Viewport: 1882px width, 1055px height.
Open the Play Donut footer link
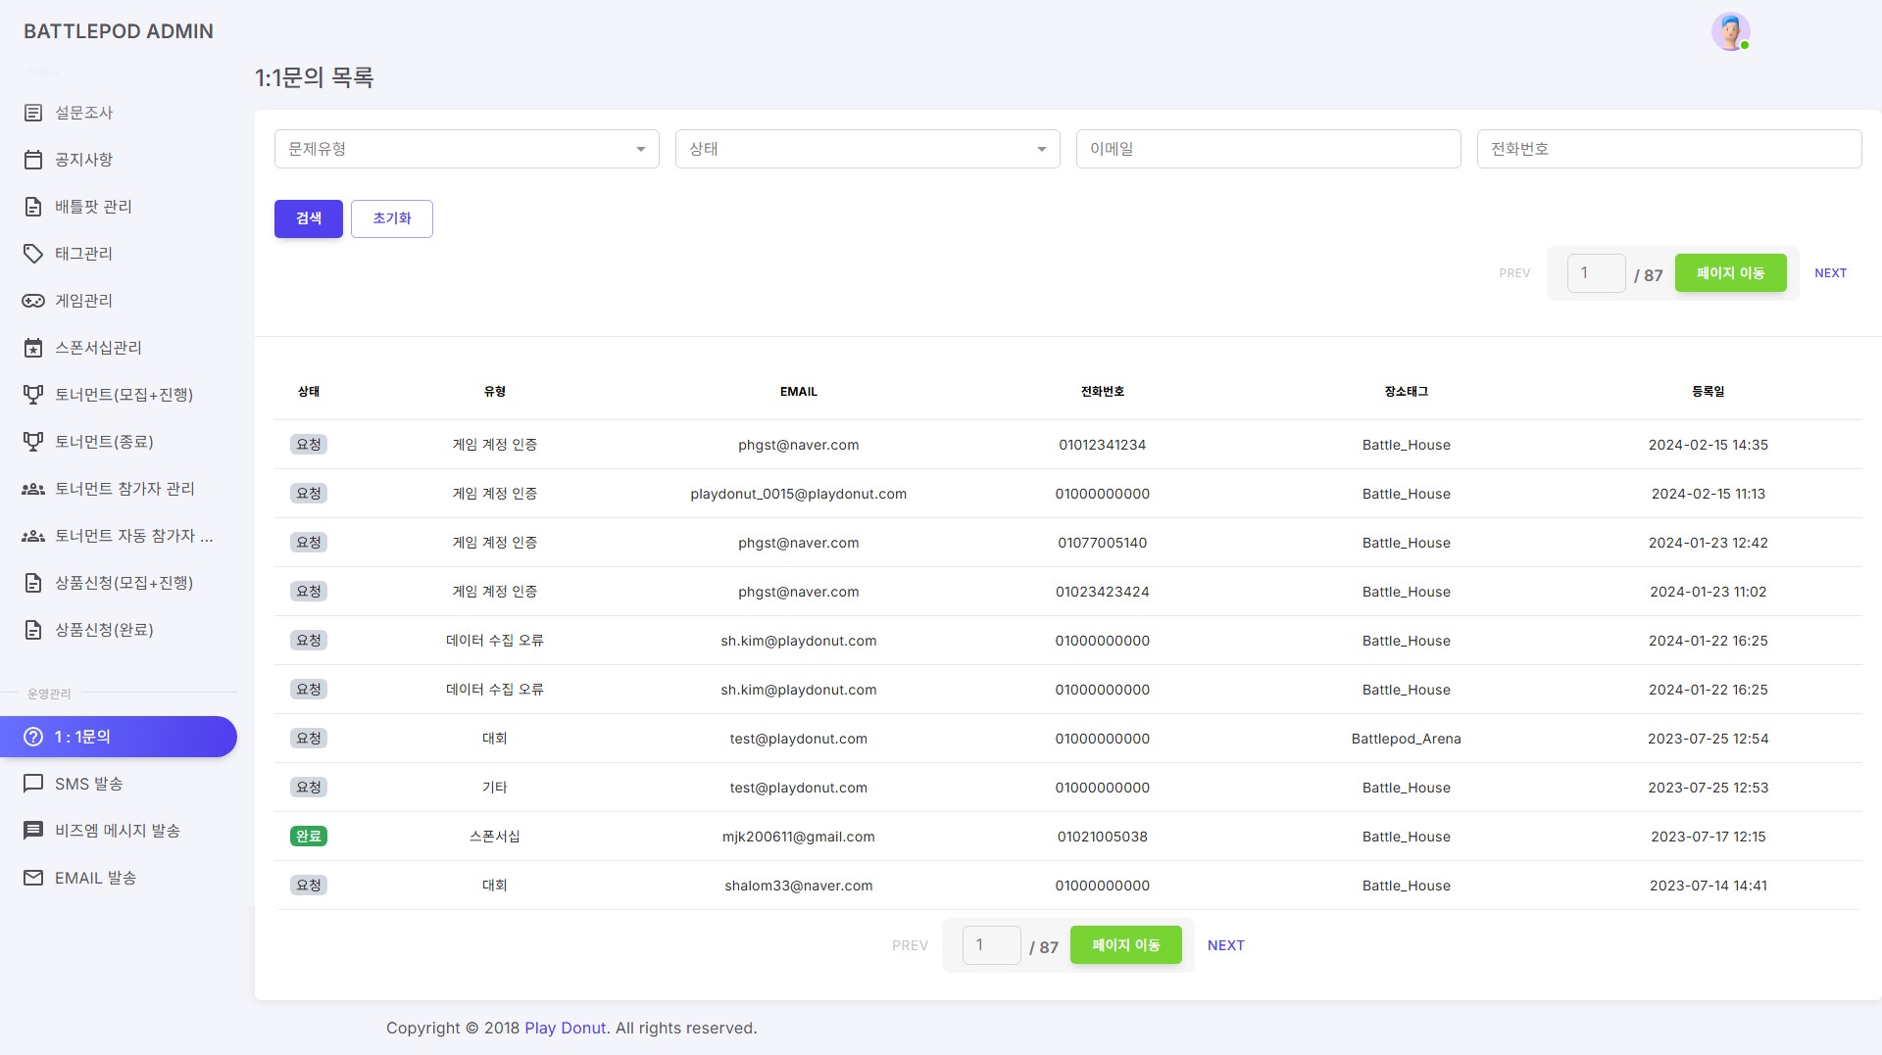[x=565, y=1028]
